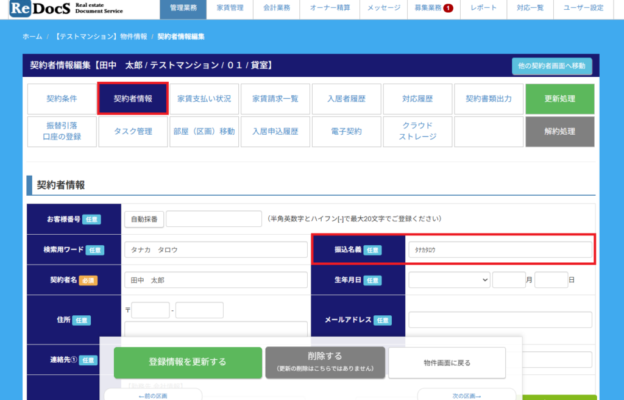Open the 家賃管理 menu
The height and width of the screenshot is (400, 624).
pyautogui.click(x=230, y=9)
